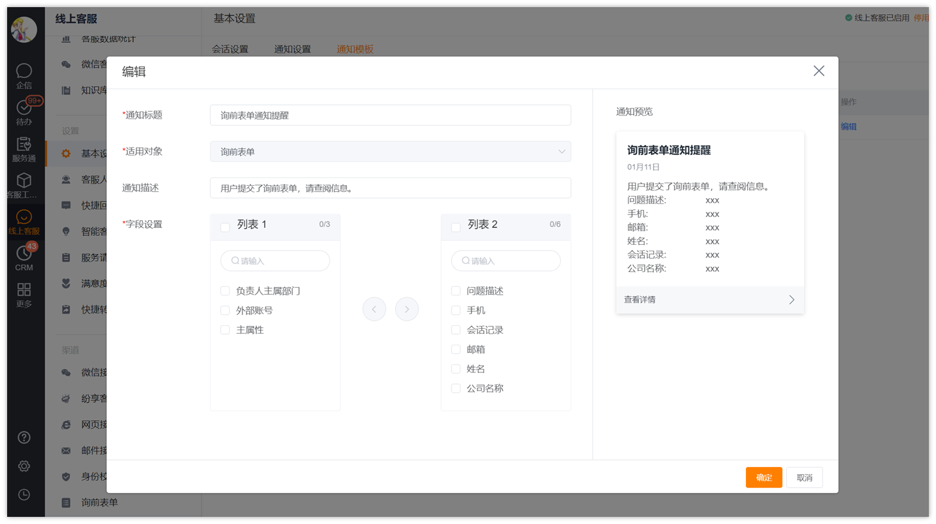Check the 会话记录 checkbox
Viewport: 936px width, 524px height.
pyautogui.click(x=456, y=330)
